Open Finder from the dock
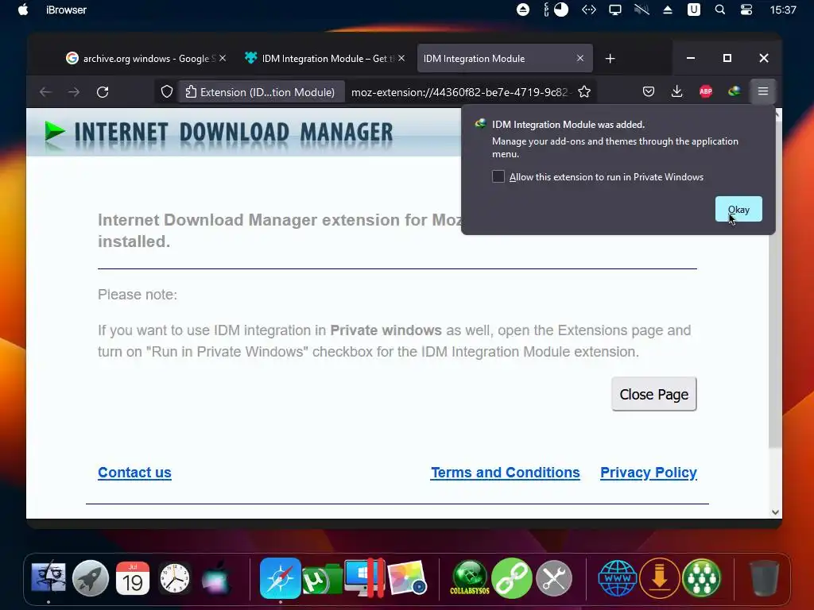The height and width of the screenshot is (610, 814). point(48,578)
